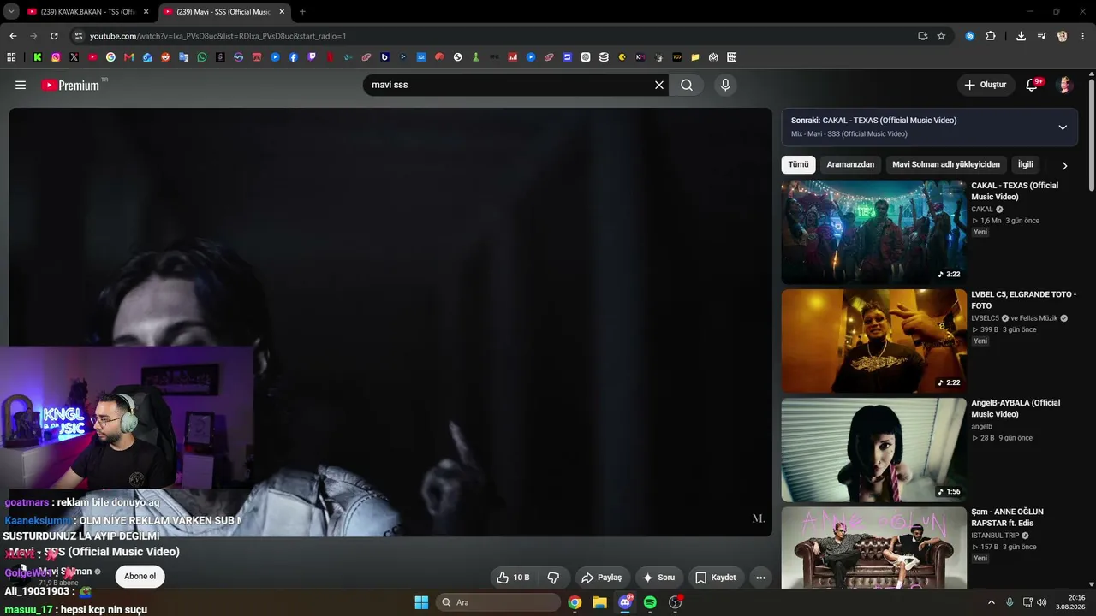Image resolution: width=1096 pixels, height=616 pixels.
Task: Open more video actions ellipsis
Action: tap(760, 577)
